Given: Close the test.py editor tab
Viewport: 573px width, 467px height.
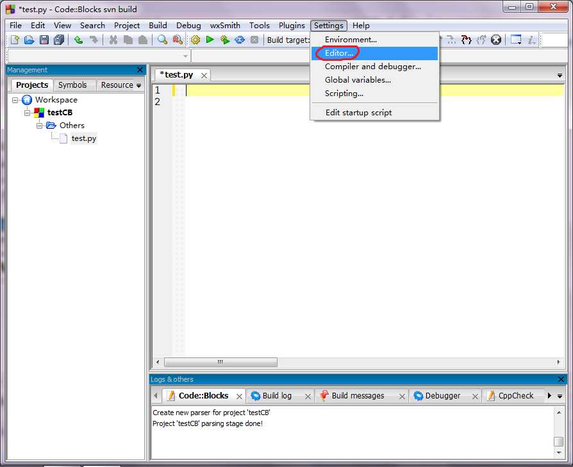Looking at the screenshot, I should [204, 76].
